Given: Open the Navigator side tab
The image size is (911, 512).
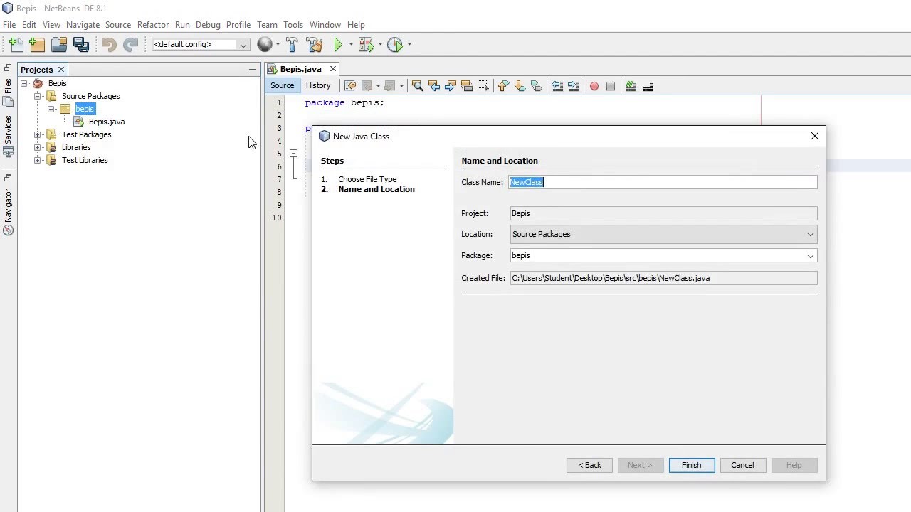Looking at the screenshot, I should point(8,213).
